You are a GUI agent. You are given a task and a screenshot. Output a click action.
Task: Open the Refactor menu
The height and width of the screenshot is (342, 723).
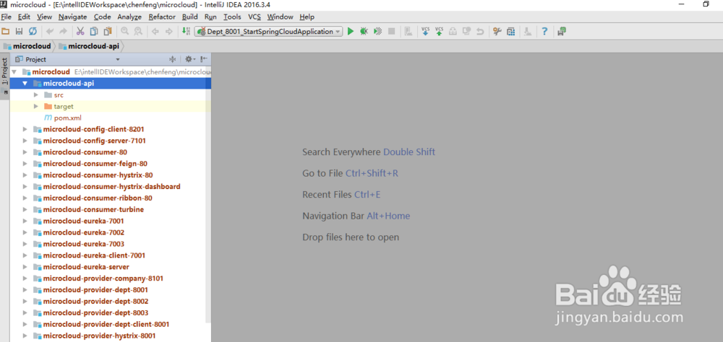point(162,17)
